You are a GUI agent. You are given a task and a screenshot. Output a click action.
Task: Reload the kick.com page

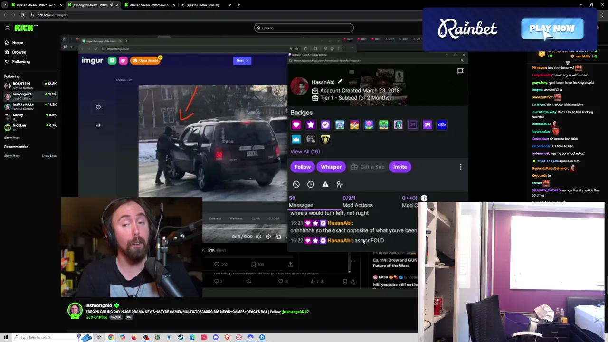click(22, 15)
